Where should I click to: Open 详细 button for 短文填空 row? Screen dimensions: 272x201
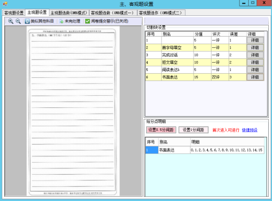[x=255, y=62]
